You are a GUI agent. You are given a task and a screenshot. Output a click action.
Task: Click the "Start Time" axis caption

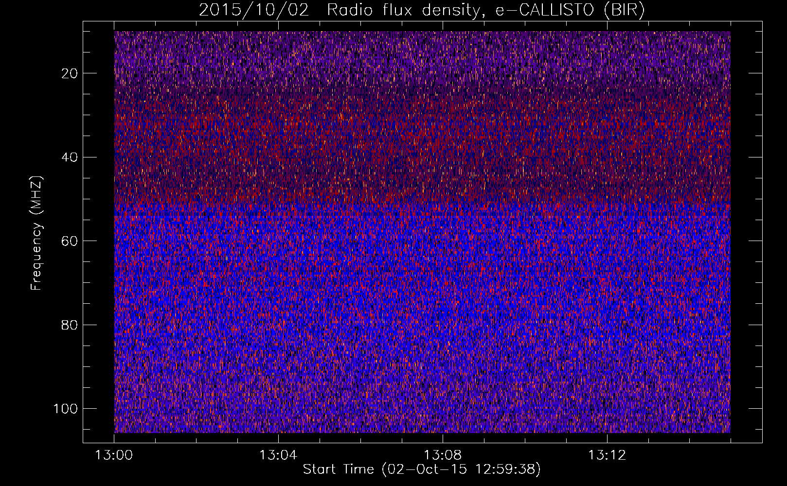(x=422, y=469)
